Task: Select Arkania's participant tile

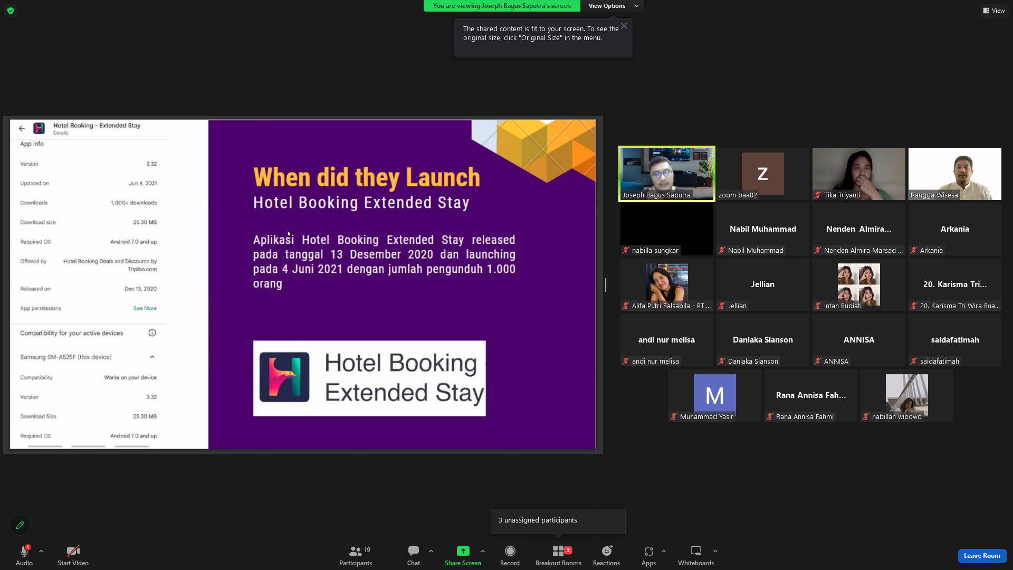Action: coord(955,229)
